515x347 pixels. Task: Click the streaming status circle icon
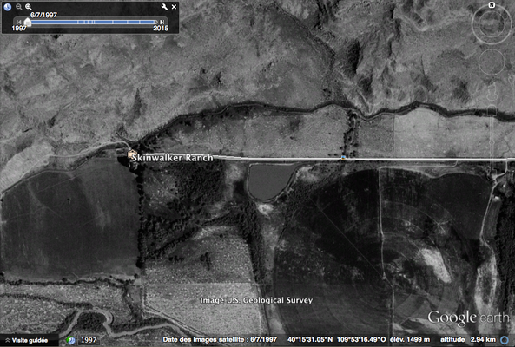click(x=505, y=340)
